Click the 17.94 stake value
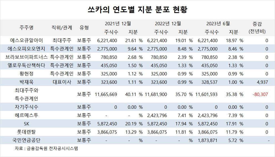275x157 pixels. [181, 124]
